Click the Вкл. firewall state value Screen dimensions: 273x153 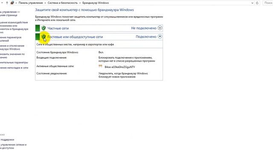pyautogui.click(x=101, y=52)
